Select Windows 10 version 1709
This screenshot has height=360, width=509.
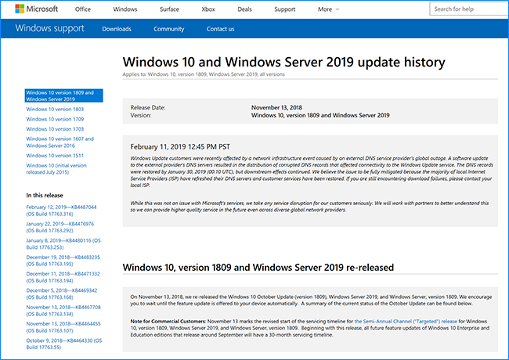[x=55, y=120]
